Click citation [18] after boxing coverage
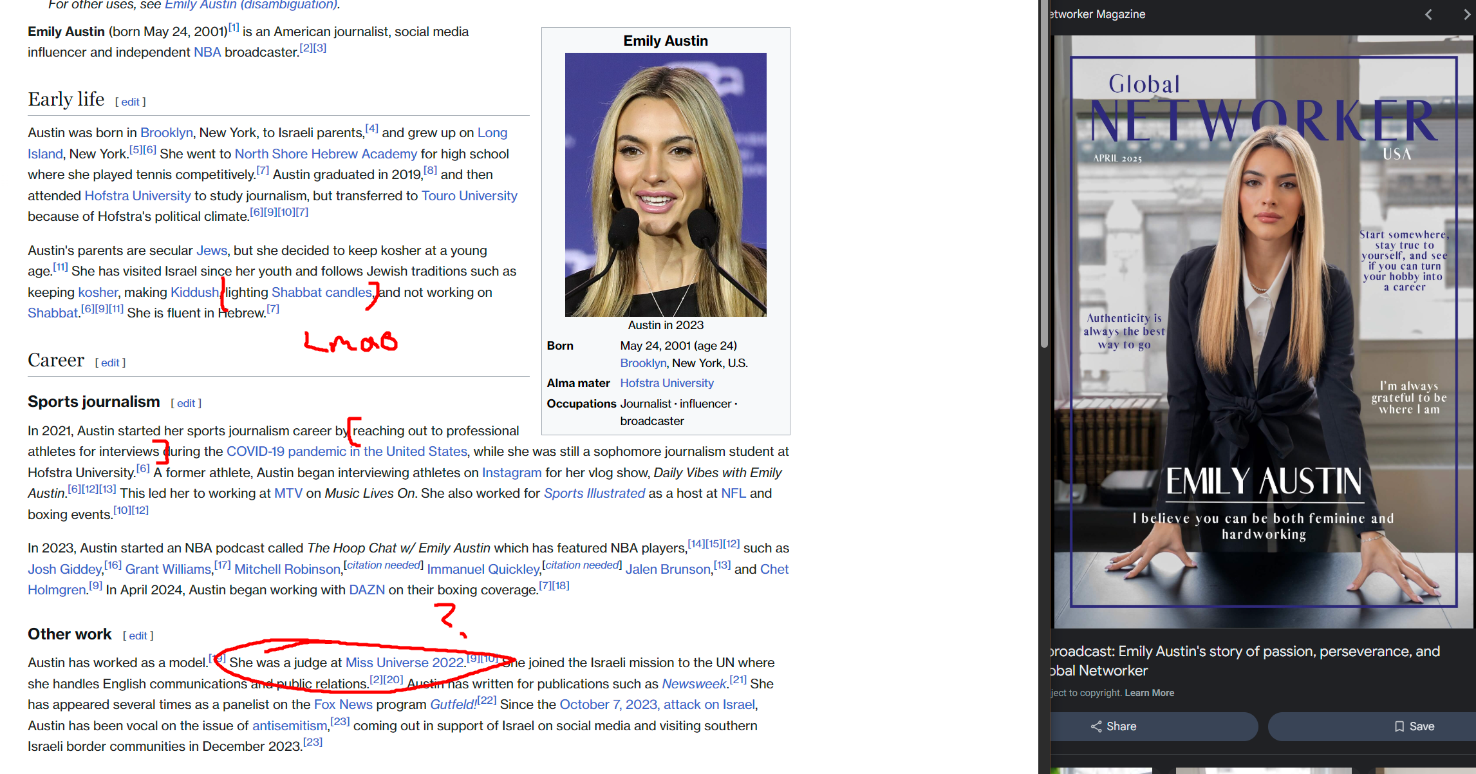 [561, 585]
